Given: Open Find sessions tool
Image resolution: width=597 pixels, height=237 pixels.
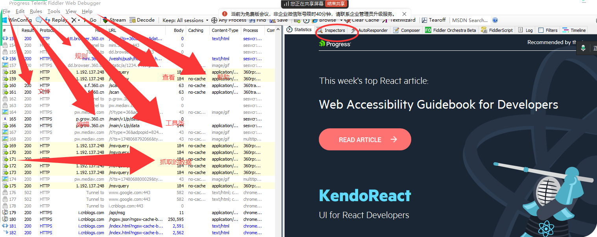Looking at the screenshot, I should tap(258, 20).
